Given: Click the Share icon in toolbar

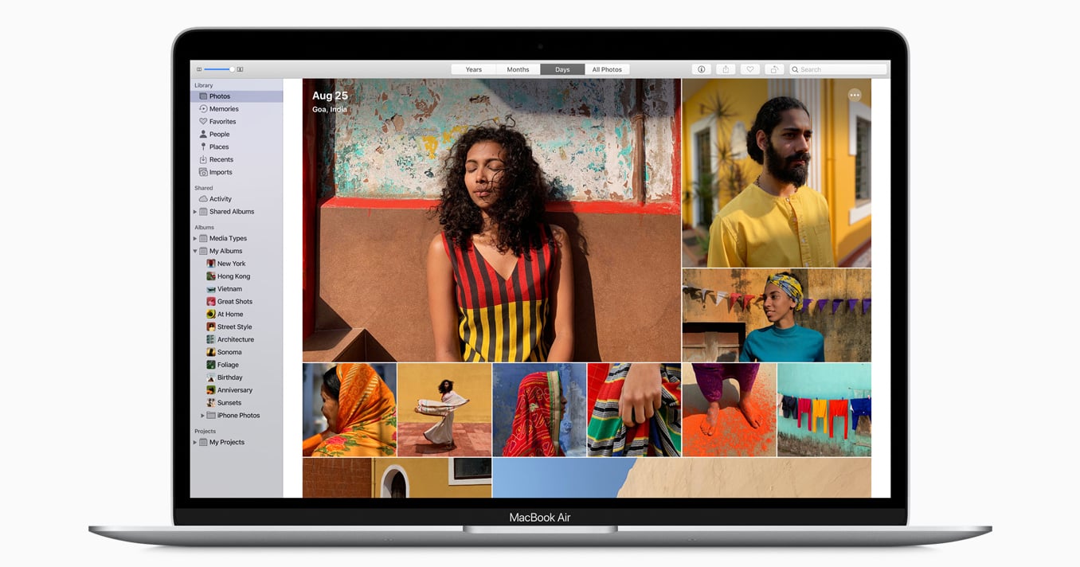Looking at the screenshot, I should point(726,69).
